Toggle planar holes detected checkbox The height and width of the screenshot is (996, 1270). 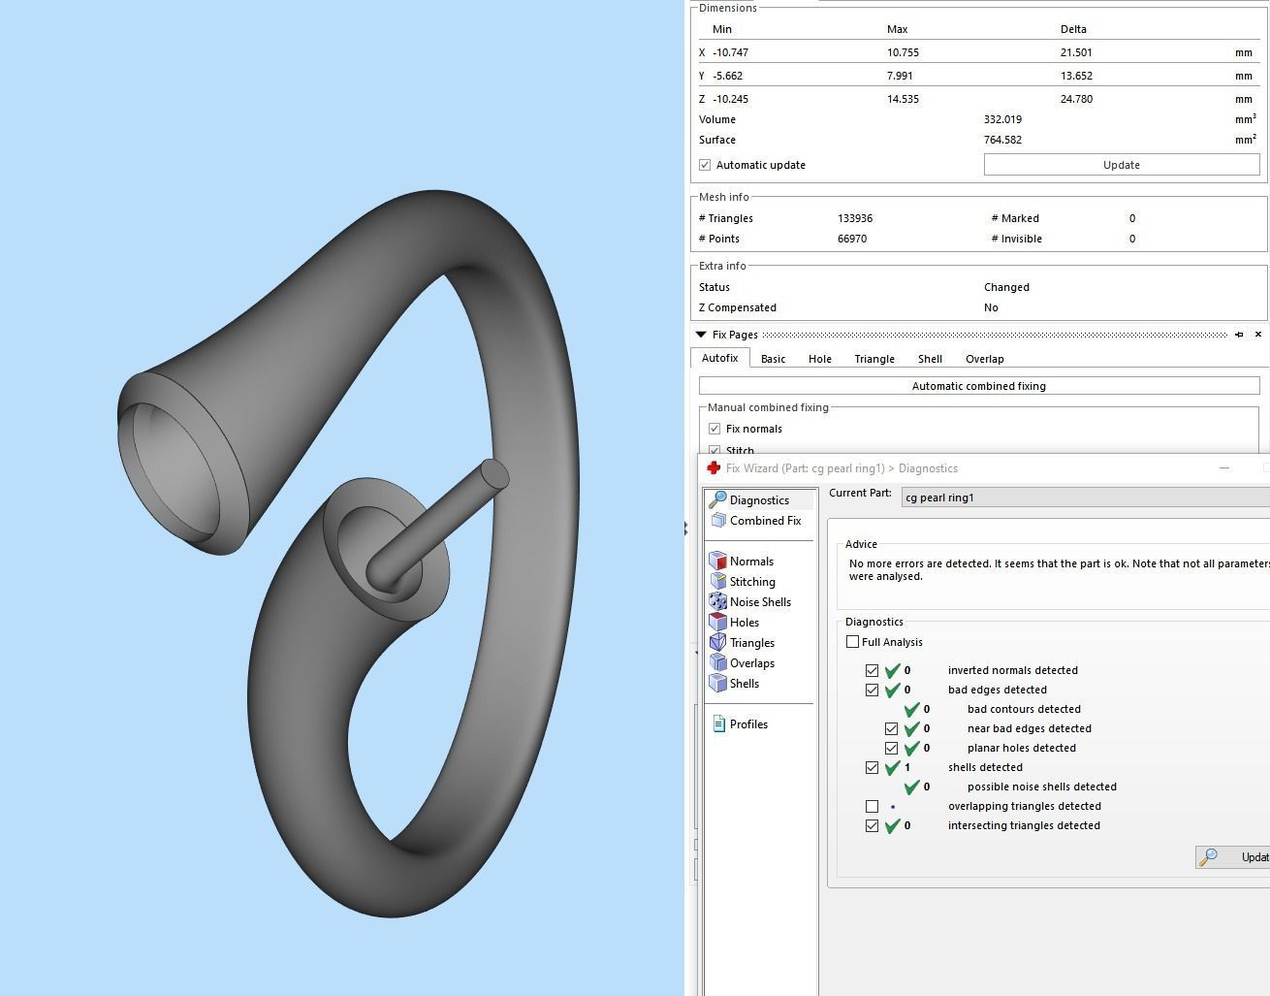pos(891,748)
